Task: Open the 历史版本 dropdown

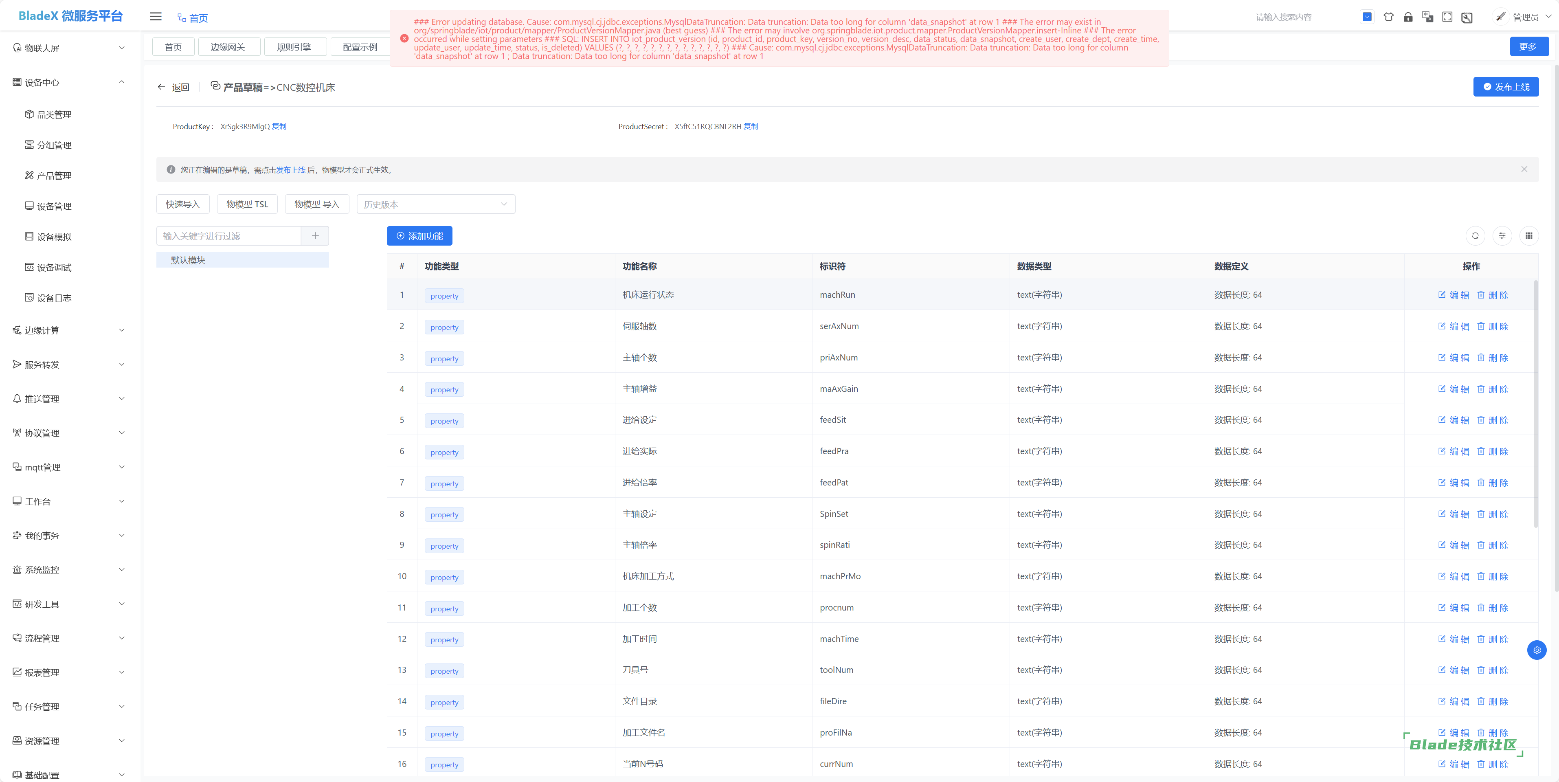Action: 436,204
